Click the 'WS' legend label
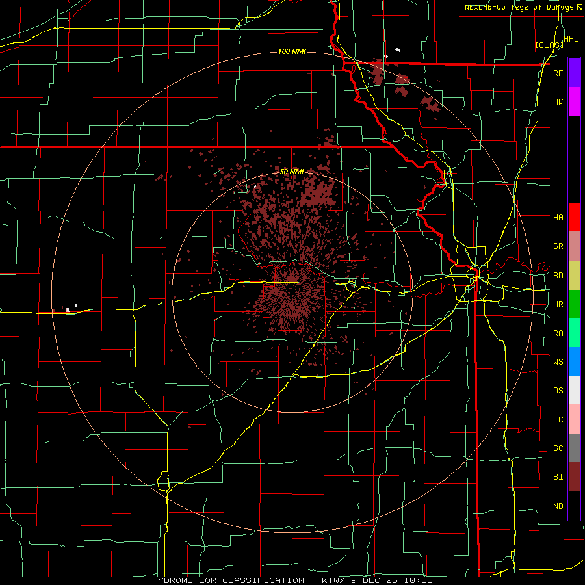 click(558, 362)
